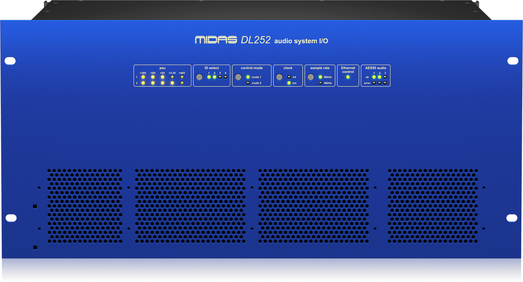Click the lower right rack mounting slot
Screen dimensions: 523x282
click(x=512, y=218)
